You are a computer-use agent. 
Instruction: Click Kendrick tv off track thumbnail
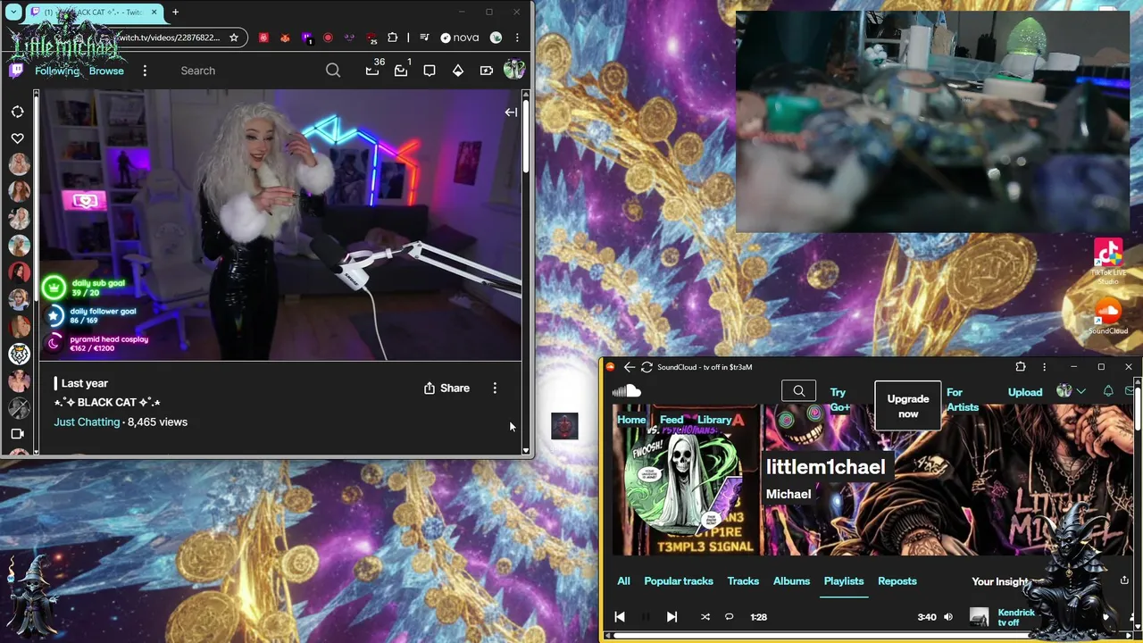980,617
